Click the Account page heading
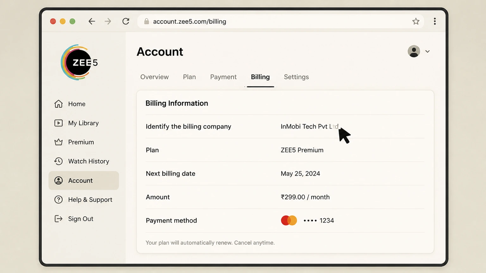Screen dimensions: 486x273 [160, 52]
